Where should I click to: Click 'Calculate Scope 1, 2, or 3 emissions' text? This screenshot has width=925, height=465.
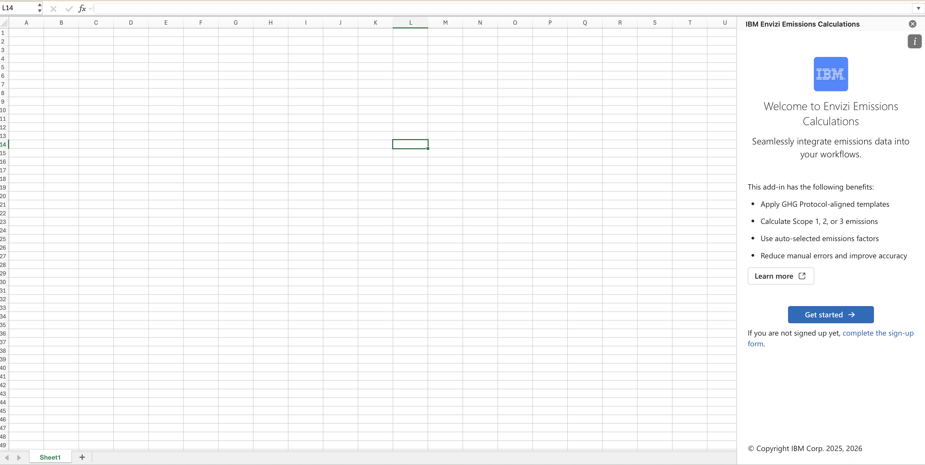[x=819, y=221]
